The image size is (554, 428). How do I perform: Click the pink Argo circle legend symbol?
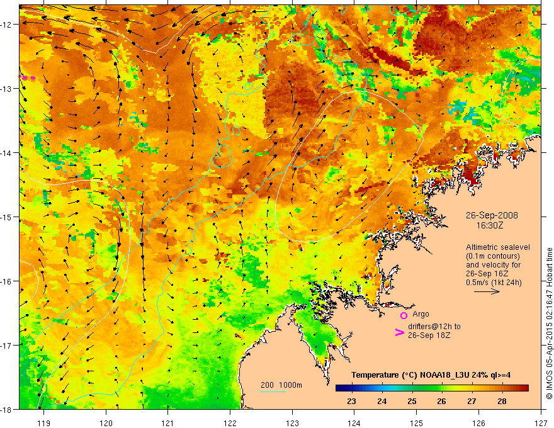(404, 315)
